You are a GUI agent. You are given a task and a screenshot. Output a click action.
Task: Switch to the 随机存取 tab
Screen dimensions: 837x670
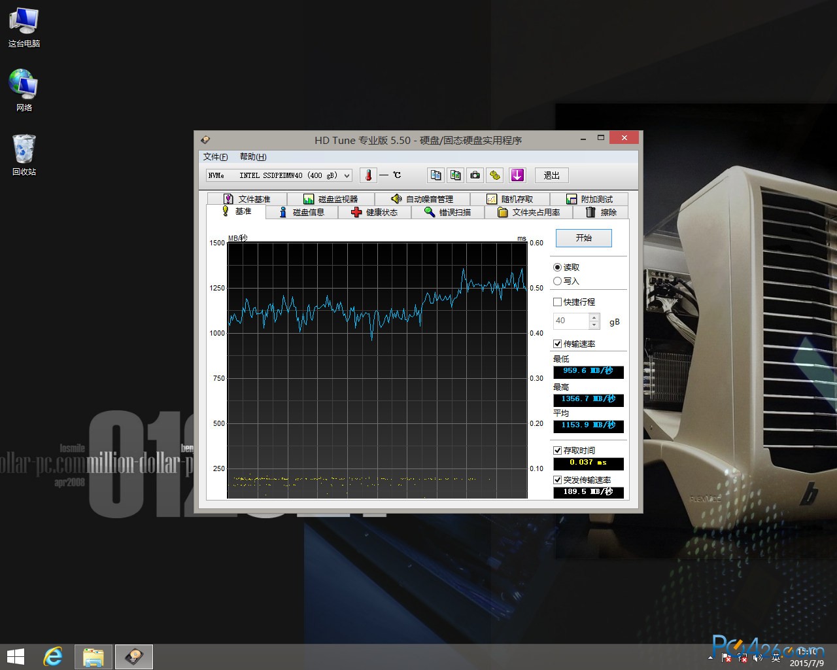pos(510,199)
